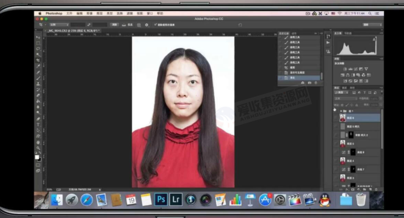Screen dimensions: 404x218
Task: Expand the 组 1 layer group
Action: coord(341,111)
